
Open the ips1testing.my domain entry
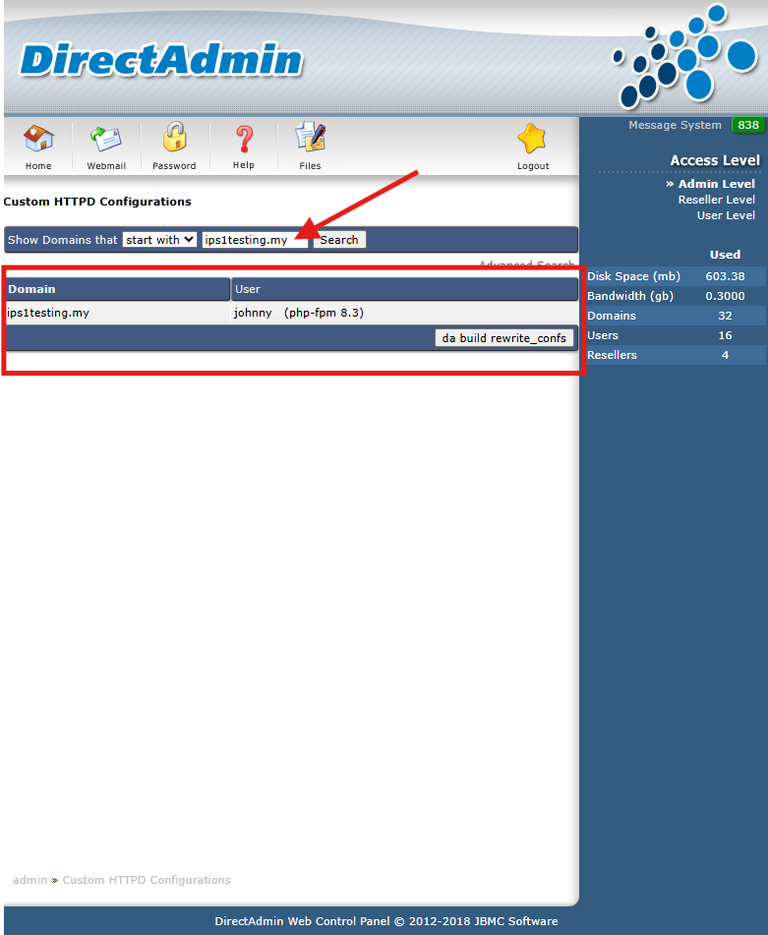click(x=48, y=313)
